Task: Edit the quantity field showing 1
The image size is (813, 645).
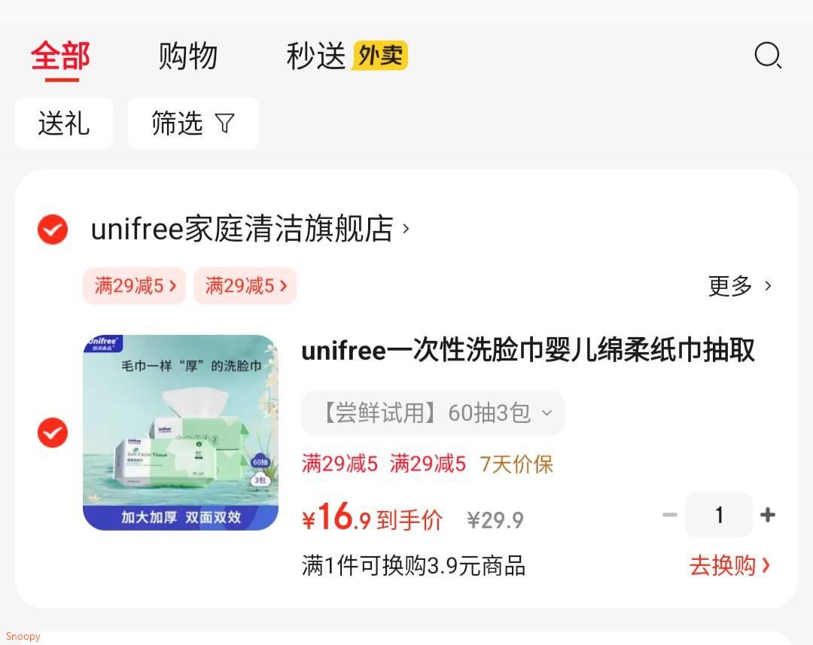Action: tap(719, 515)
